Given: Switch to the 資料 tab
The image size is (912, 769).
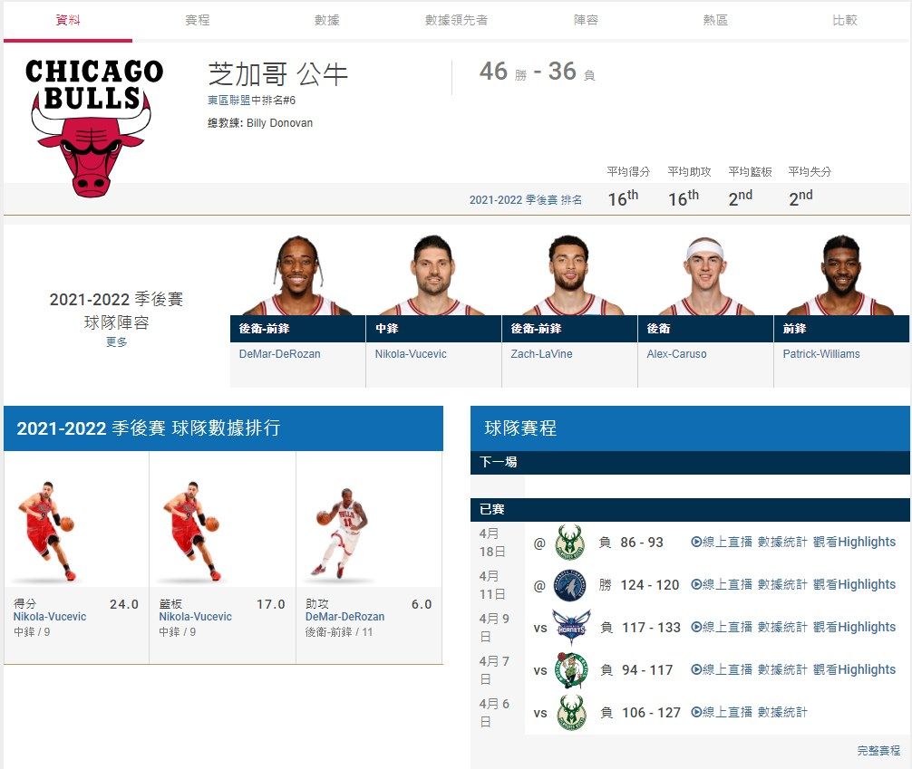Looking at the screenshot, I should tap(68, 20).
